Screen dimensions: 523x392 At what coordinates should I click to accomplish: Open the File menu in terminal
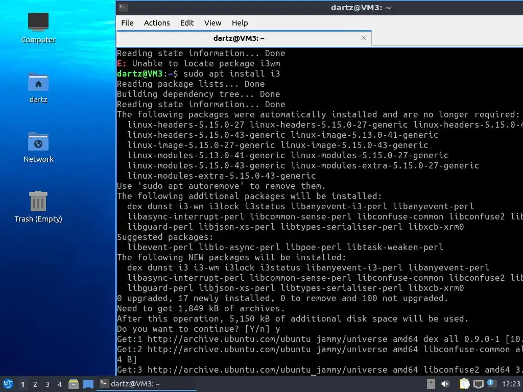click(127, 23)
